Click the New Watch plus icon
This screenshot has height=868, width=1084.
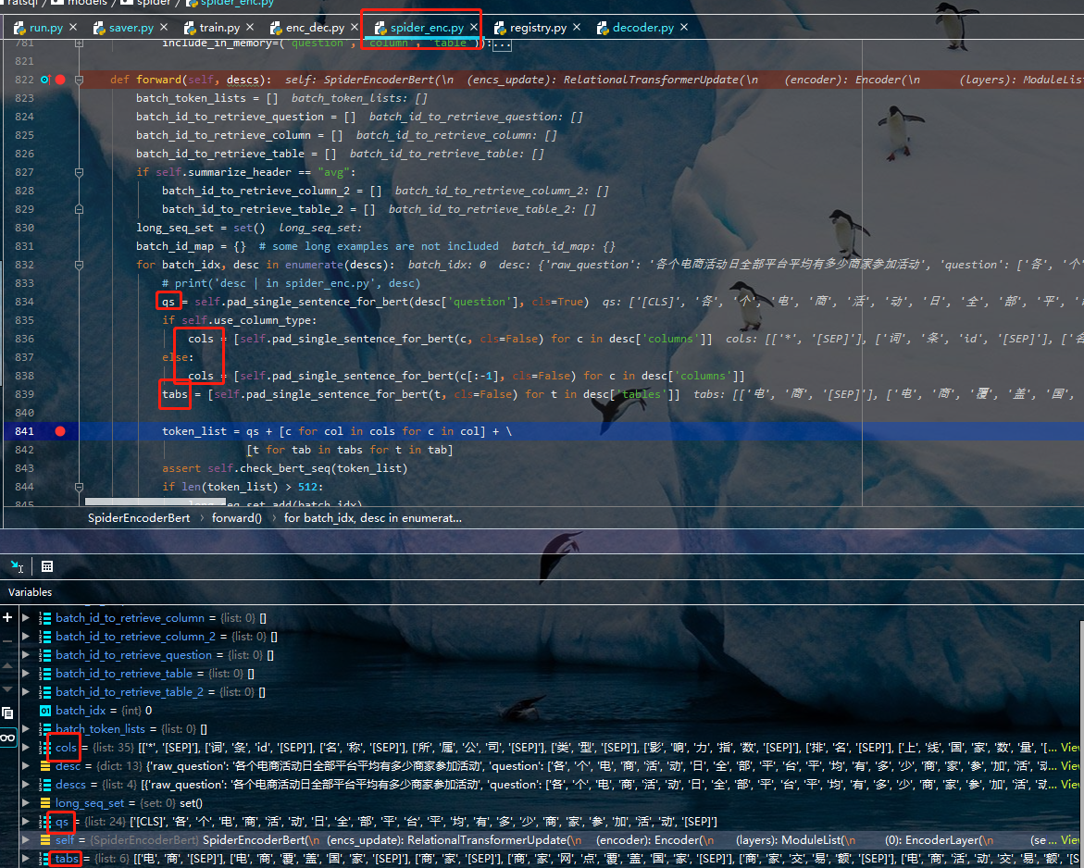coord(7,617)
